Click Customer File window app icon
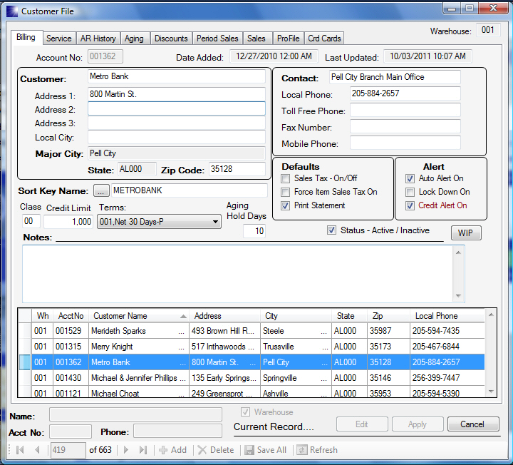Viewport: 513px width, 465px height. (x=12, y=11)
